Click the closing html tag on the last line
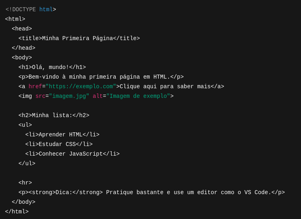Viewport: 301px width, 219px height. click(x=16, y=212)
